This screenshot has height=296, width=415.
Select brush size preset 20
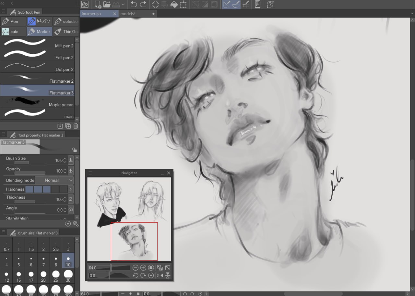pos(43,277)
